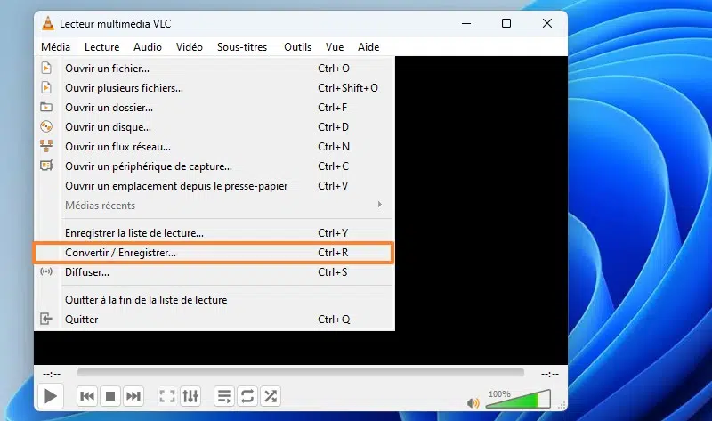Close the VLC window
The image size is (712, 421).
coord(547,24)
